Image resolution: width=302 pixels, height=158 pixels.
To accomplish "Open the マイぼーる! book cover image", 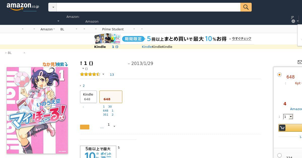I will click(37, 110).
